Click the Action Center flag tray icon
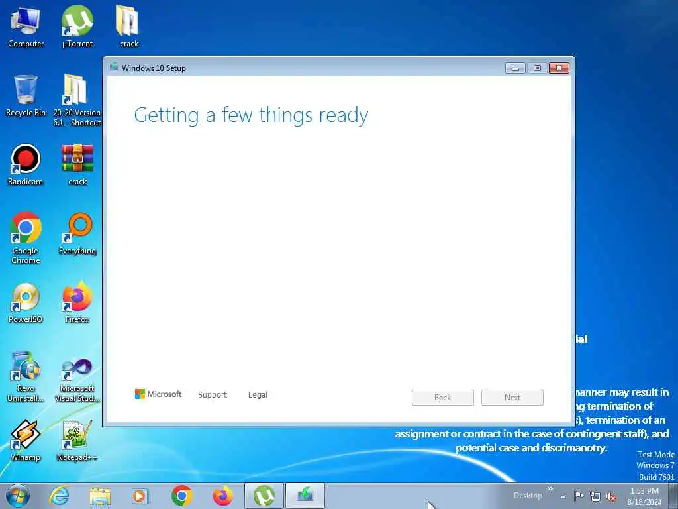678x509 pixels. (579, 496)
